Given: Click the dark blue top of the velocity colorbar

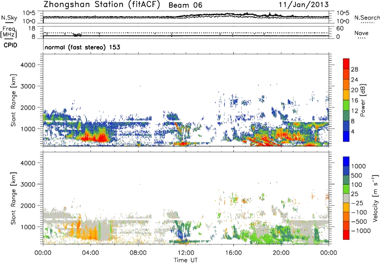Looking at the screenshot, I should click(346, 161).
